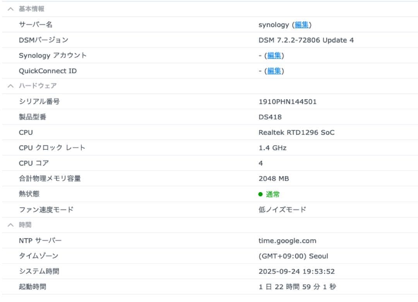Select the time.google.com NTP server value
418x302 pixels.
coord(288,240)
